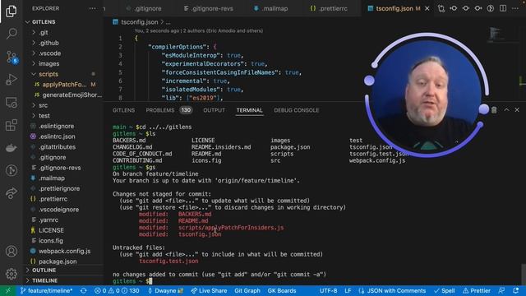Open applyPatchFo... file in explorer
Image resolution: width=526 pixels, height=296 pixels.
pos(64,85)
